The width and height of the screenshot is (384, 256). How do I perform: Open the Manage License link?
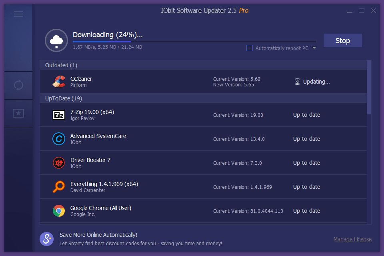pyautogui.click(x=352, y=239)
